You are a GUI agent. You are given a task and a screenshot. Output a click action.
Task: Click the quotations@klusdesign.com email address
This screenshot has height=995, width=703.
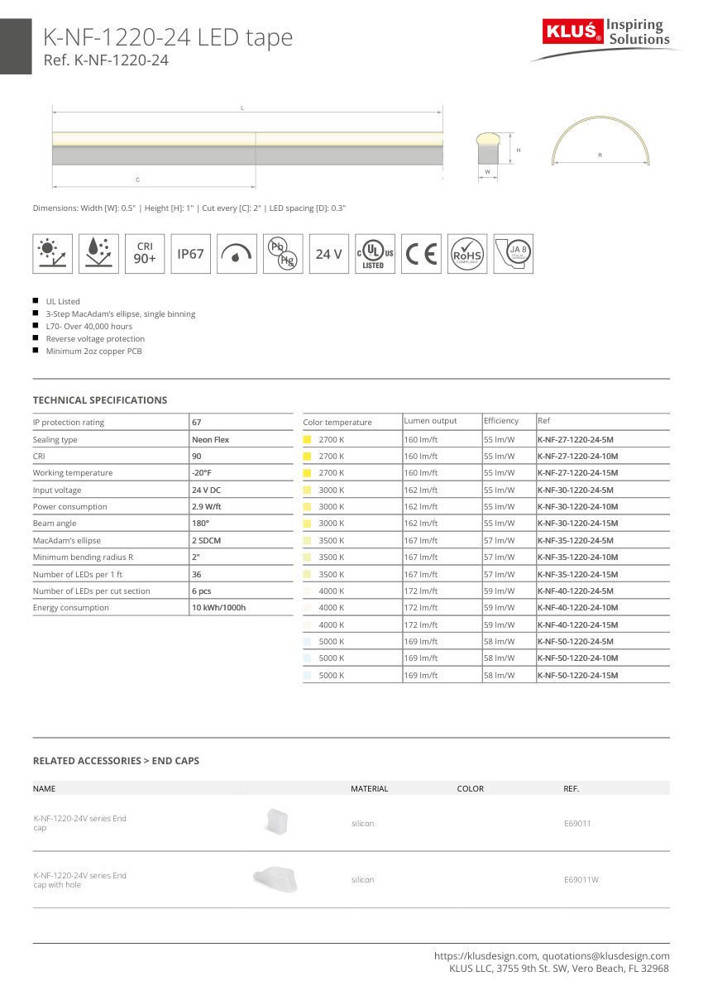coord(607,955)
